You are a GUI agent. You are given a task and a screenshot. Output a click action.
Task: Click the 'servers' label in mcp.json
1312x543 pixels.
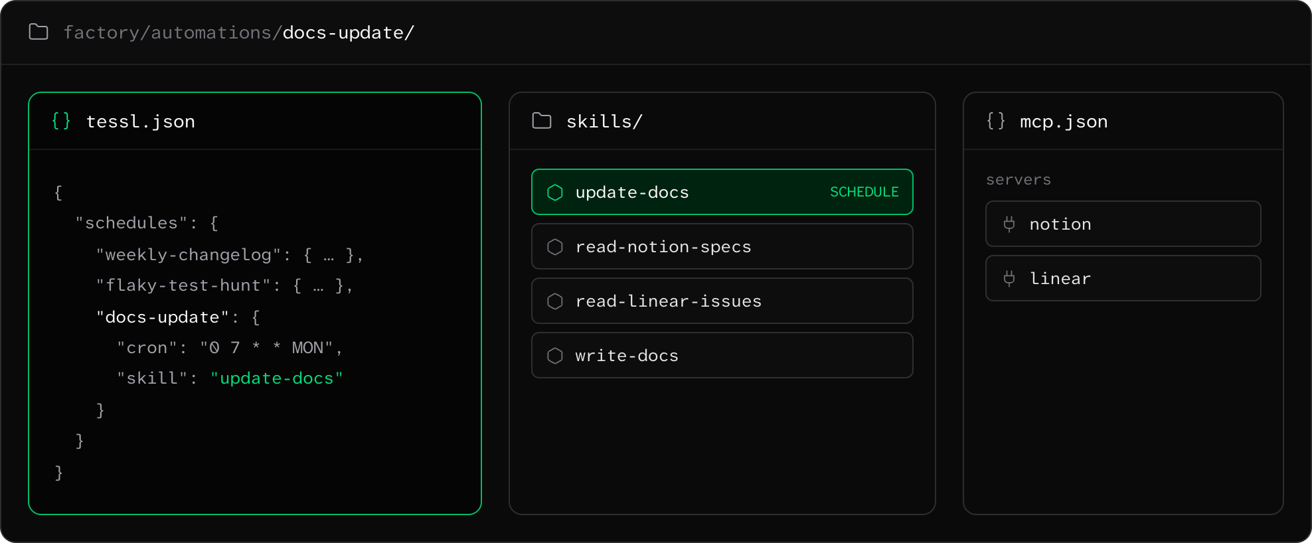tap(1019, 180)
